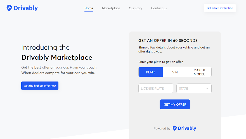The image size is (246, 139).
Task: Switch to the MAKE & MODEL tab
Action: tap(199, 72)
